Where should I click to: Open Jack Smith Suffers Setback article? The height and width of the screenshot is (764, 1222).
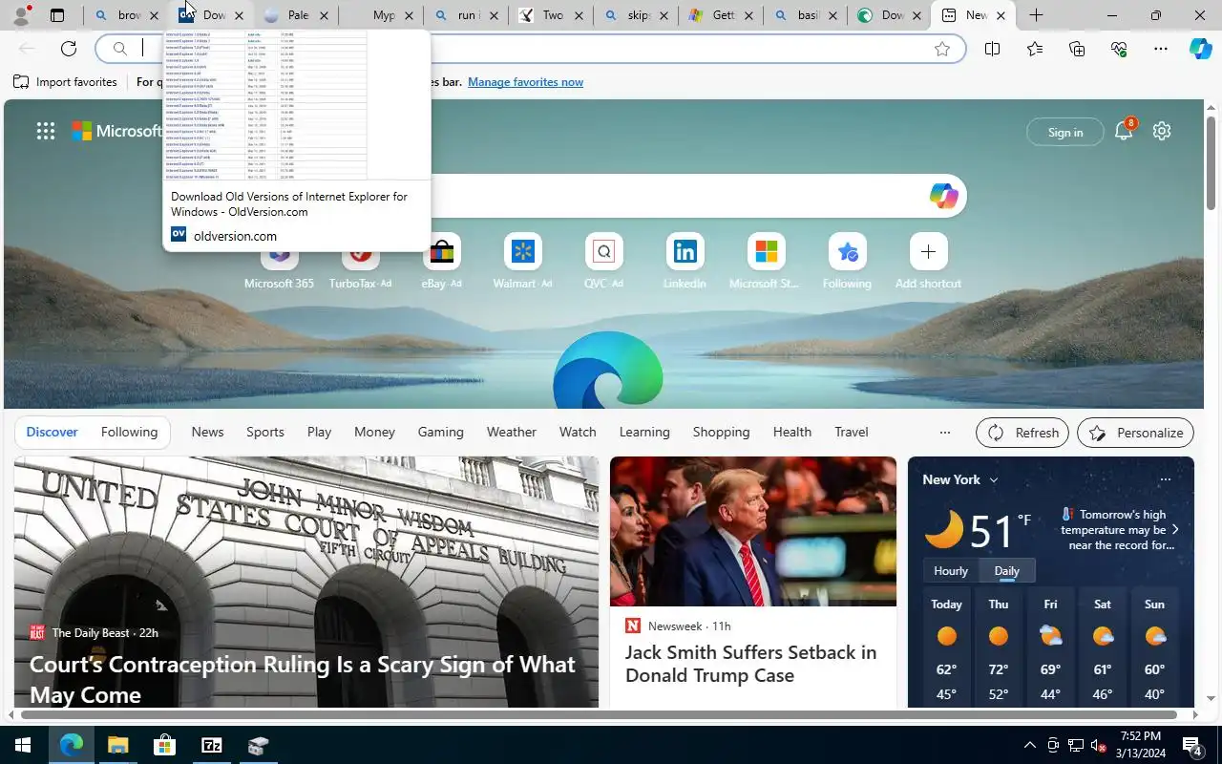(750, 664)
